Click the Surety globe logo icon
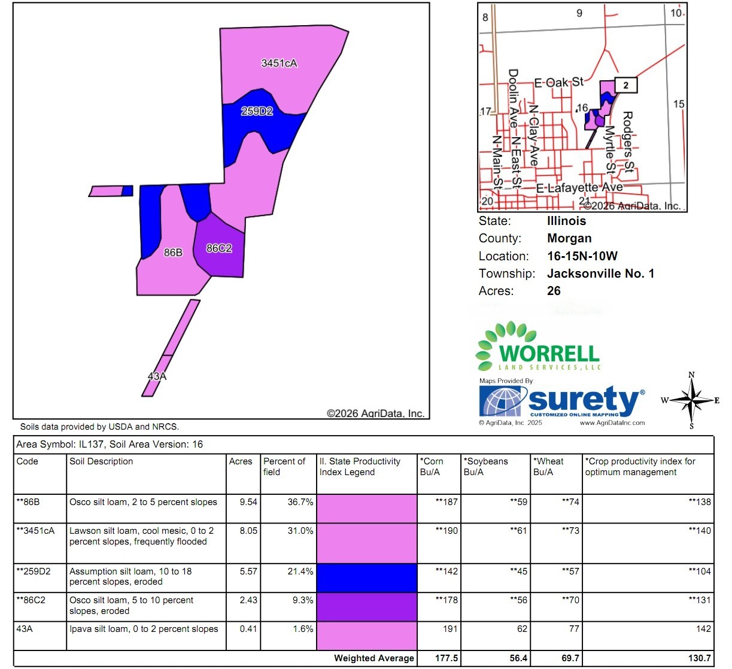732x669 pixels. coord(503,401)
